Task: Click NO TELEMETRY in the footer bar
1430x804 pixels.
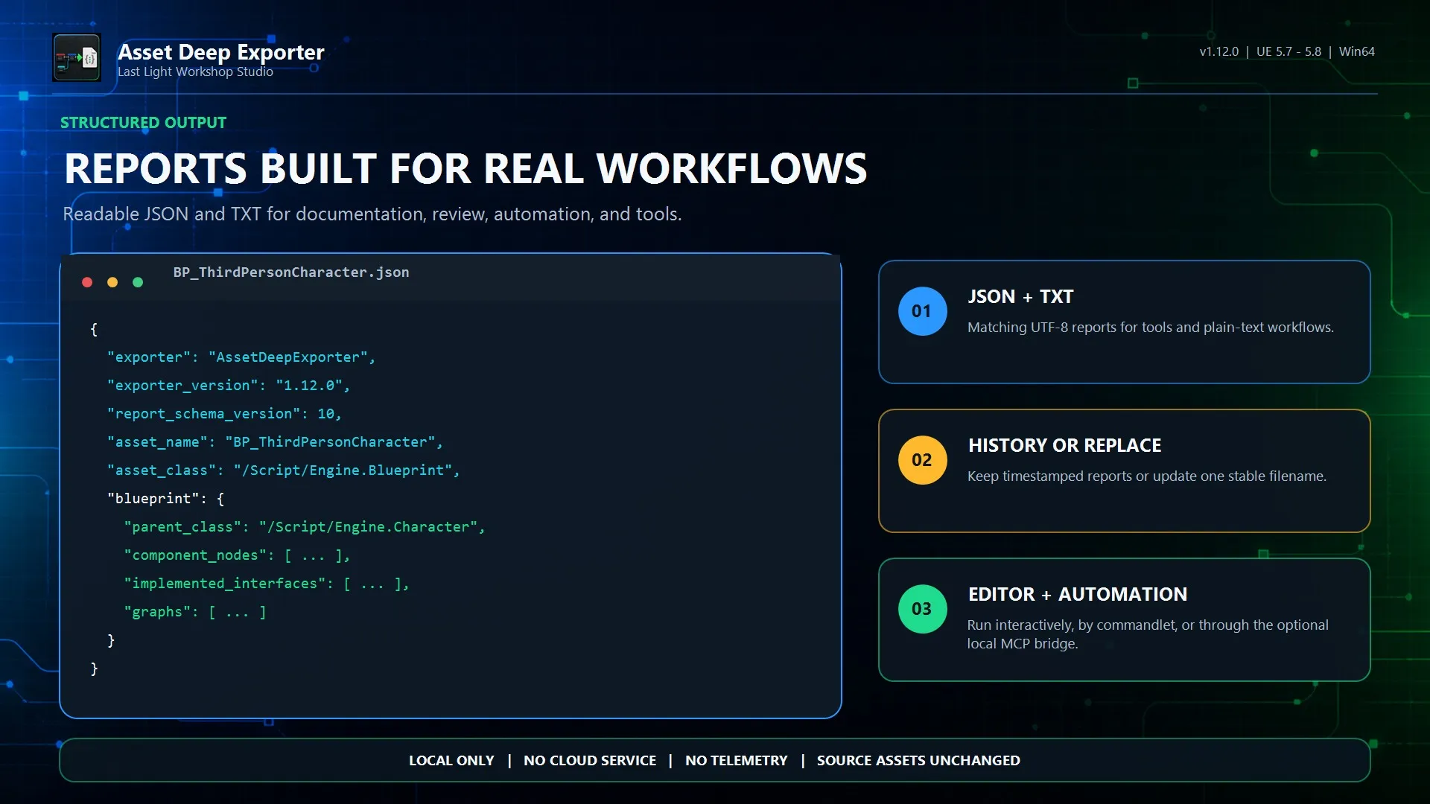Action: point(736,761)
